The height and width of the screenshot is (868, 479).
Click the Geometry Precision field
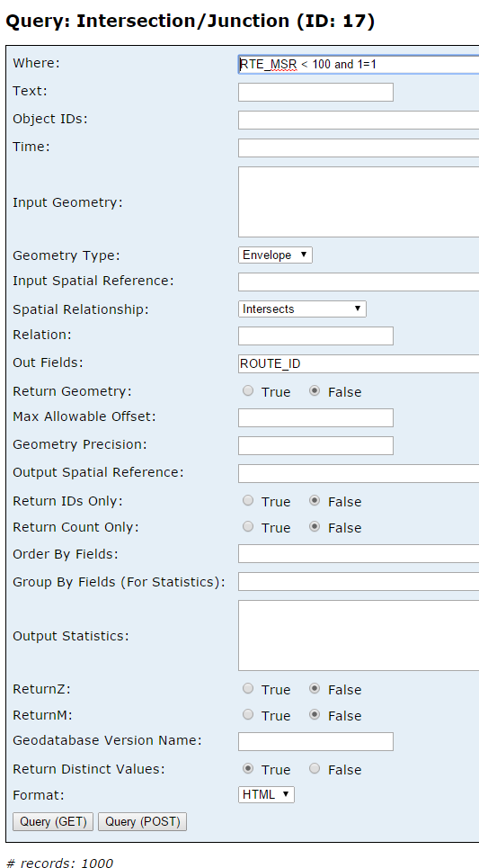(x=315, y=445)
